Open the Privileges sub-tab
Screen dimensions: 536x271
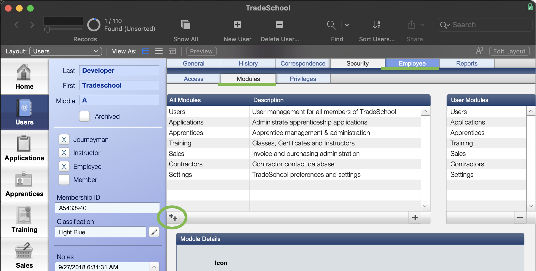pyautogui.click(x=303, y=79)
